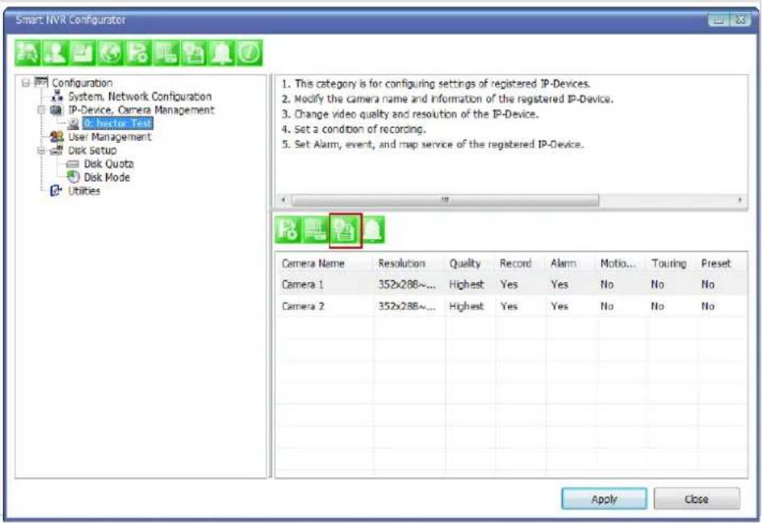This screenshot has height=523, width=762.
Task: Click the network icon beside System, Network Configuration
Action: pos(57,96)
